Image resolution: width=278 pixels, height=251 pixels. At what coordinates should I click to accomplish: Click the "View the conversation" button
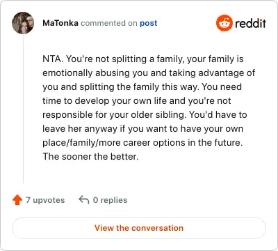click(x=139, y=228)
